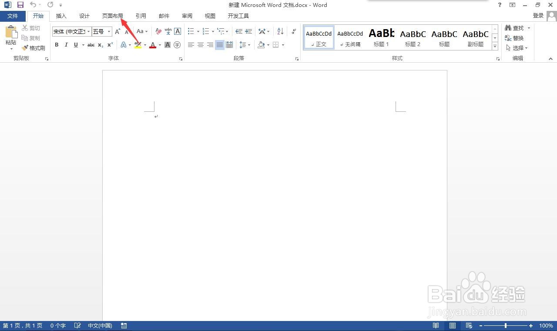Viewport: 557px width, 331px height.
Task: Sort paragraph content A to Z
Action: 280,31
